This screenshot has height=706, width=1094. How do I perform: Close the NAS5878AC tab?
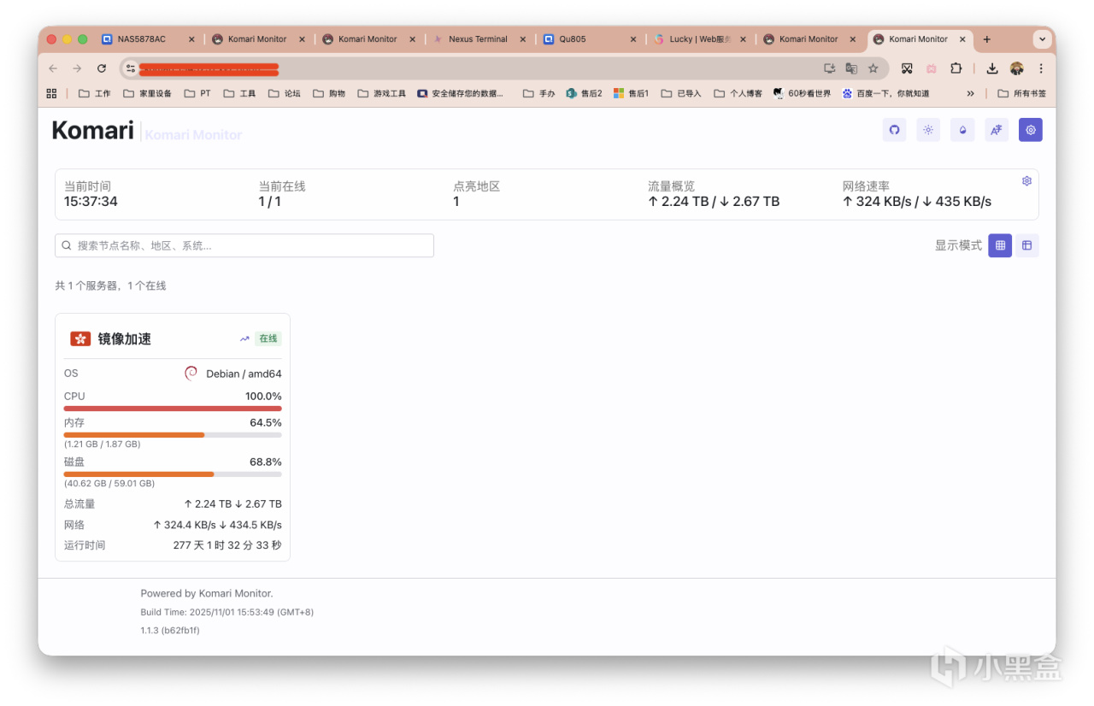click(x=191, y=39)
